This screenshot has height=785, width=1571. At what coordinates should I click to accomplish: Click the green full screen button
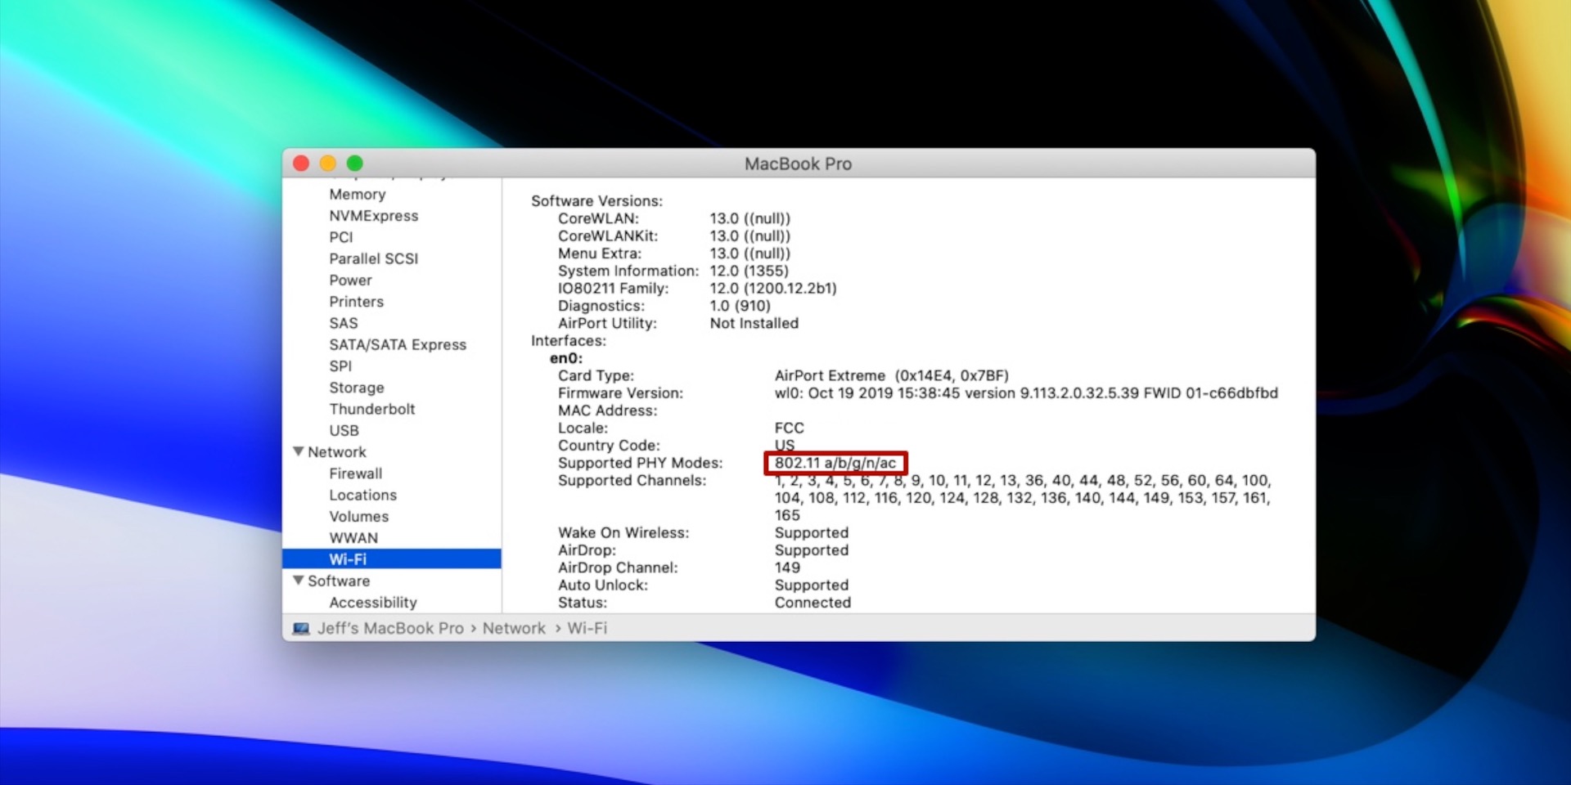(x=355, y=164)
